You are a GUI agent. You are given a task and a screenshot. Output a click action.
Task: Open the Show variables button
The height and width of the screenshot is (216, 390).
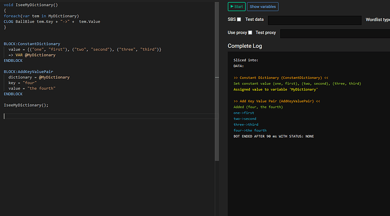tap(263, 7)
